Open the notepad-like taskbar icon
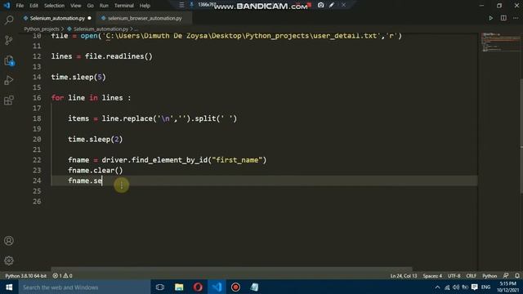 click(254, 287)
